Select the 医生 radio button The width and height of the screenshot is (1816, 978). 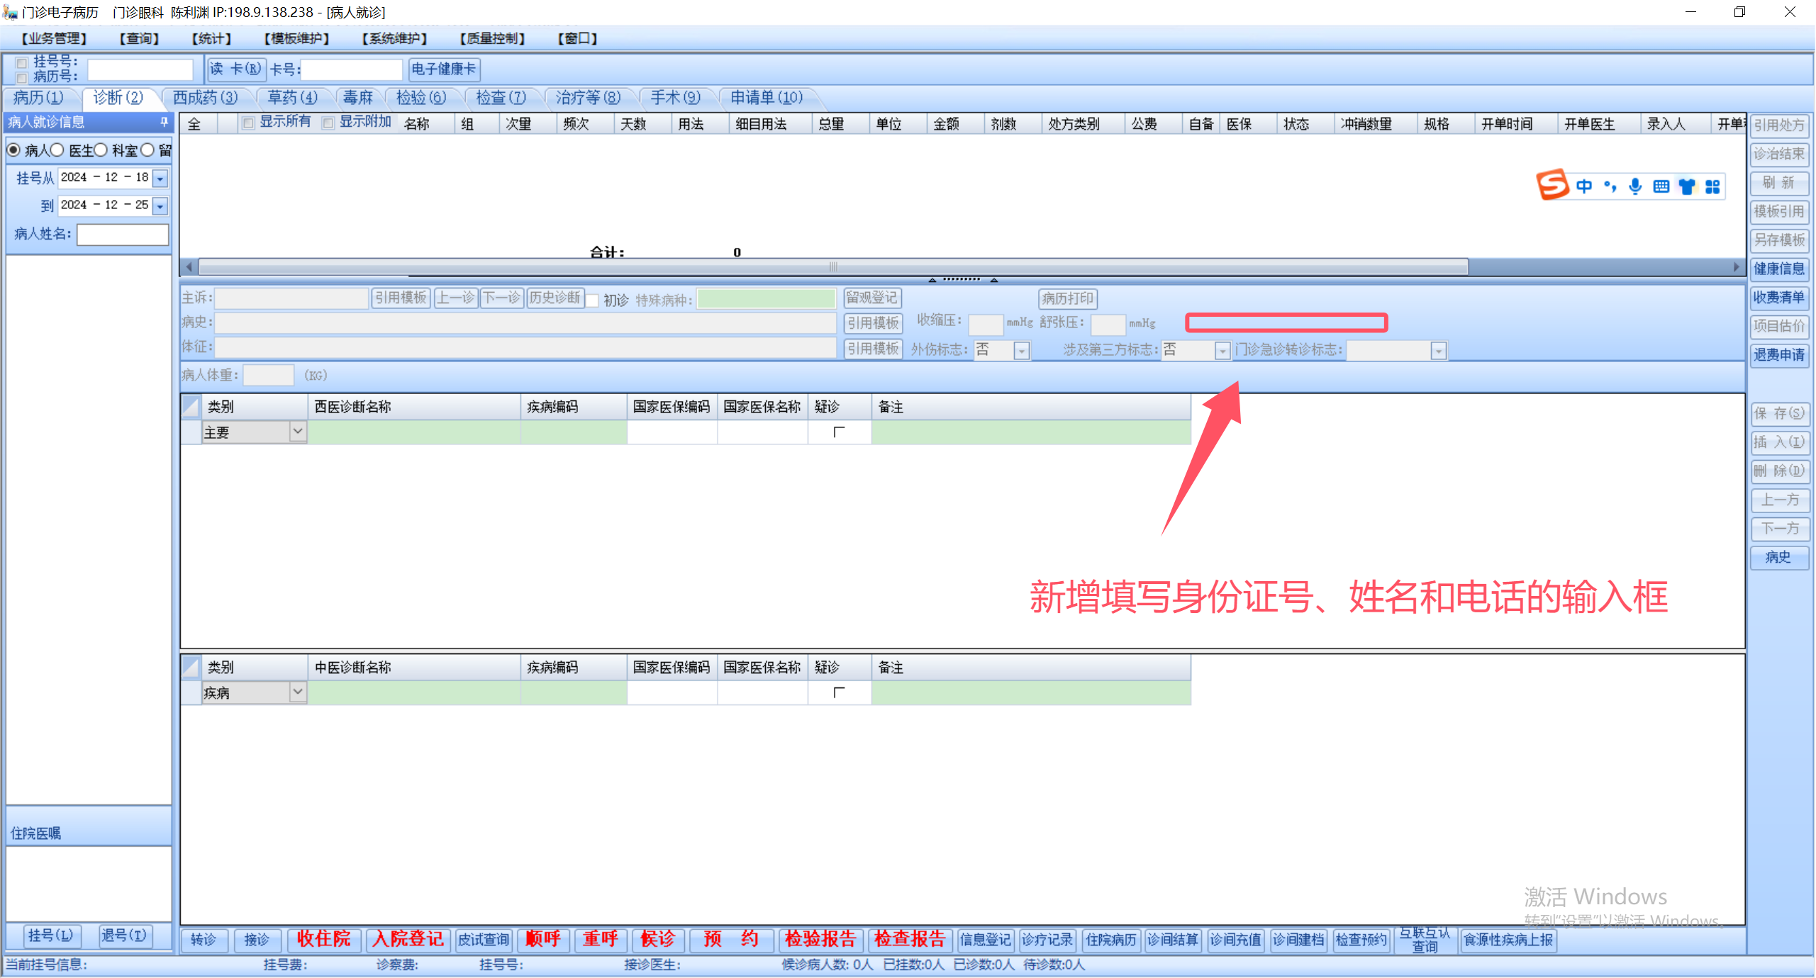pyautogui.click(x=58, y=150)
